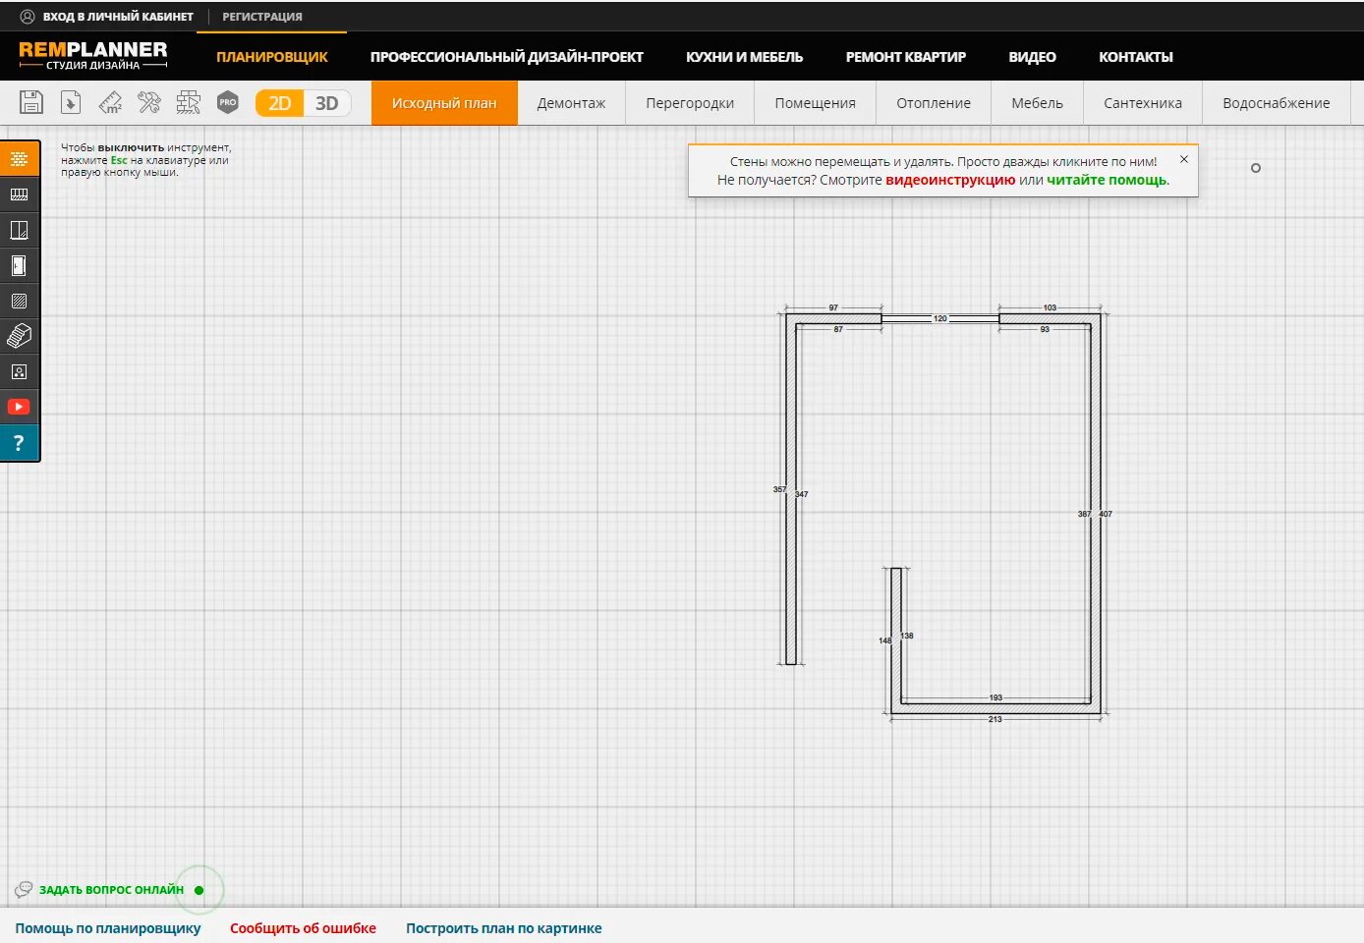Follow the green читайте помощь link

(1107, 180)
